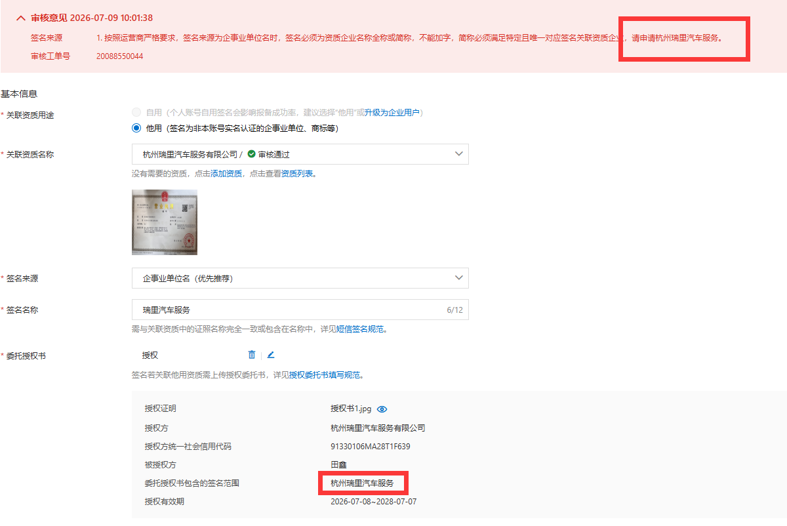Preview 授权书1.jpg with the eye icon
The image size is (787, 526).
click(x=382, y=409)
